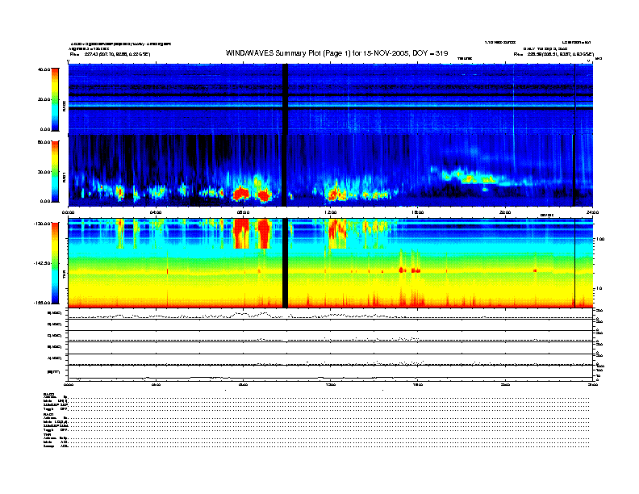Screen dimensions: 639x494
Task: Click the 60.00 color scale label
Action: point(44,142)
